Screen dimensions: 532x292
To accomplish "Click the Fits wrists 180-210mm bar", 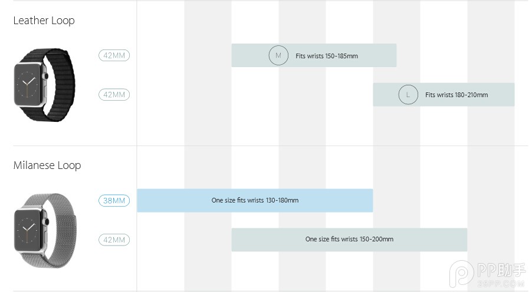I will pos(444,95).
